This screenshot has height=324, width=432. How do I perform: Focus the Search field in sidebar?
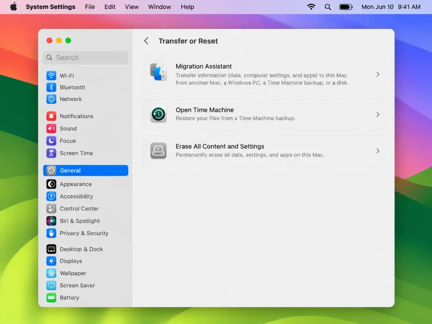point(86,57)
